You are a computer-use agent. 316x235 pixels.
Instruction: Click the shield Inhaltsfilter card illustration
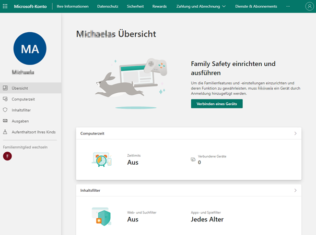click(101, 217)
